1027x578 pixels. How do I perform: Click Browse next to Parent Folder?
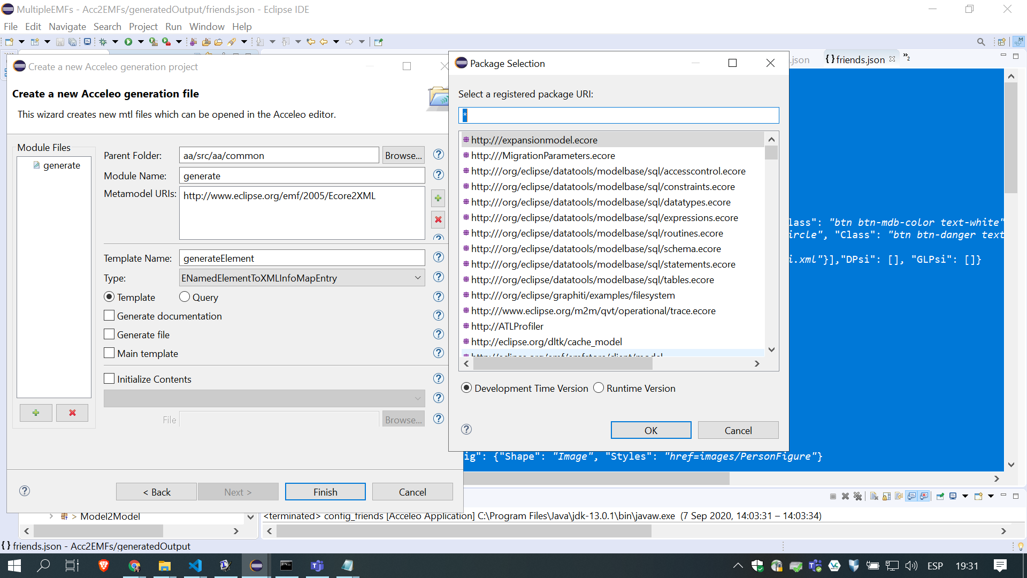(x=403, y=155)
